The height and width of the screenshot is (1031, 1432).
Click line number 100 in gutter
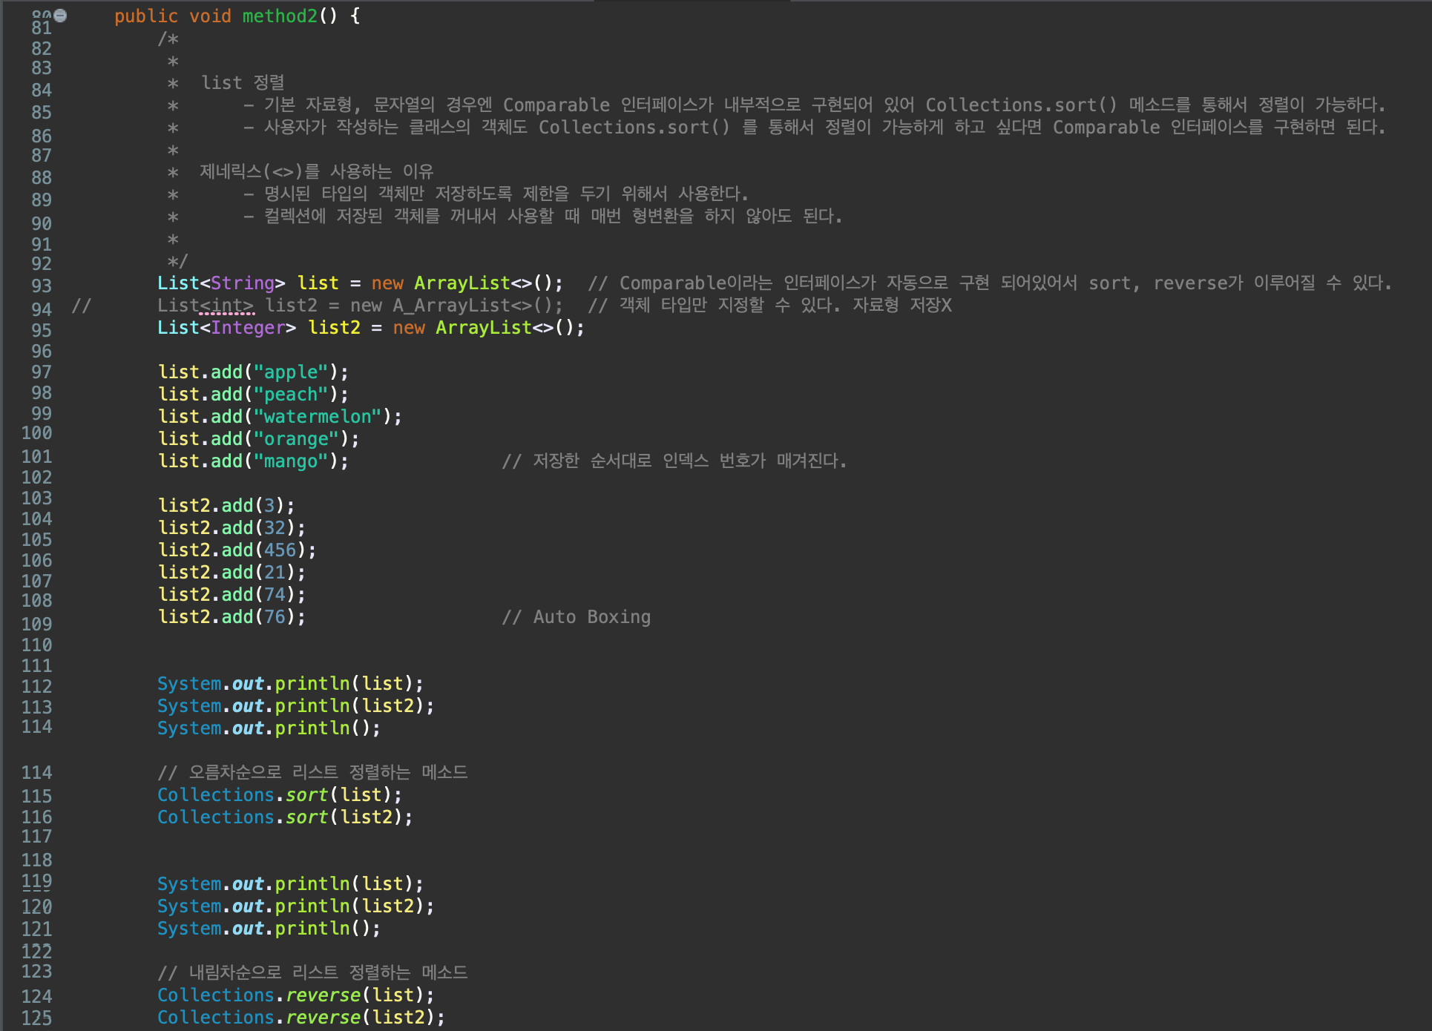(x=36, y=433)
